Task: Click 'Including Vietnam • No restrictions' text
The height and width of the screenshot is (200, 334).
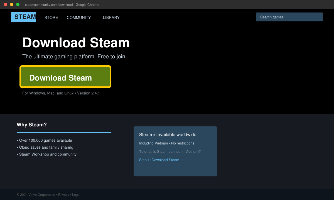Action: tap(167, 143)
